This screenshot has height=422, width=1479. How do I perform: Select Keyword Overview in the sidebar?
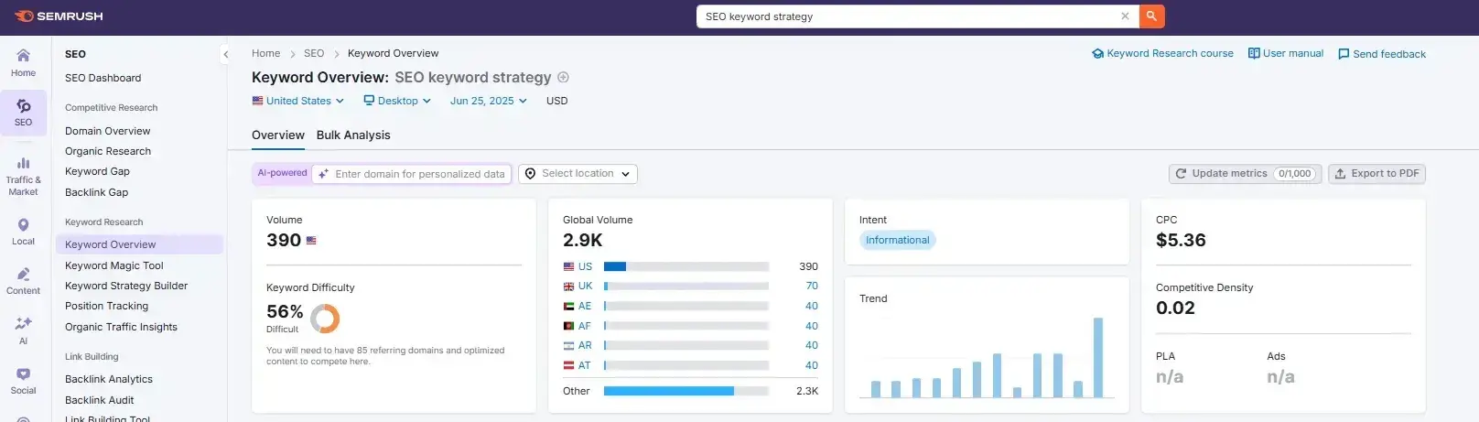pyautogui.click(x=139, y=244)
